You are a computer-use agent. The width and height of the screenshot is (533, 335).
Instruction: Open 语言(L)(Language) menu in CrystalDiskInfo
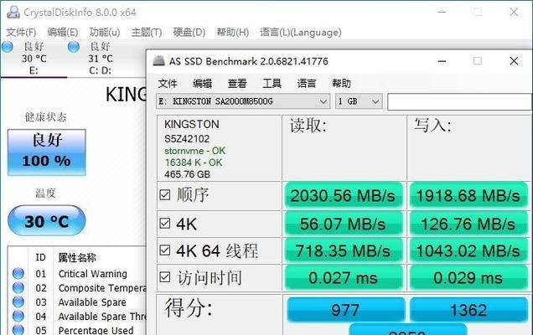click(x=301, y=33)
